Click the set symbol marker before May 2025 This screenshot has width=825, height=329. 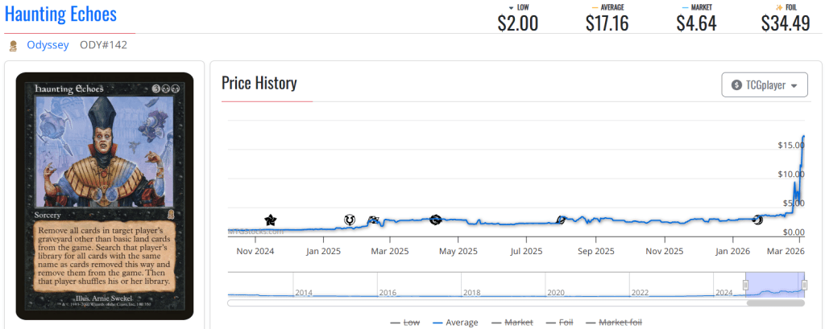coord(436,220)
